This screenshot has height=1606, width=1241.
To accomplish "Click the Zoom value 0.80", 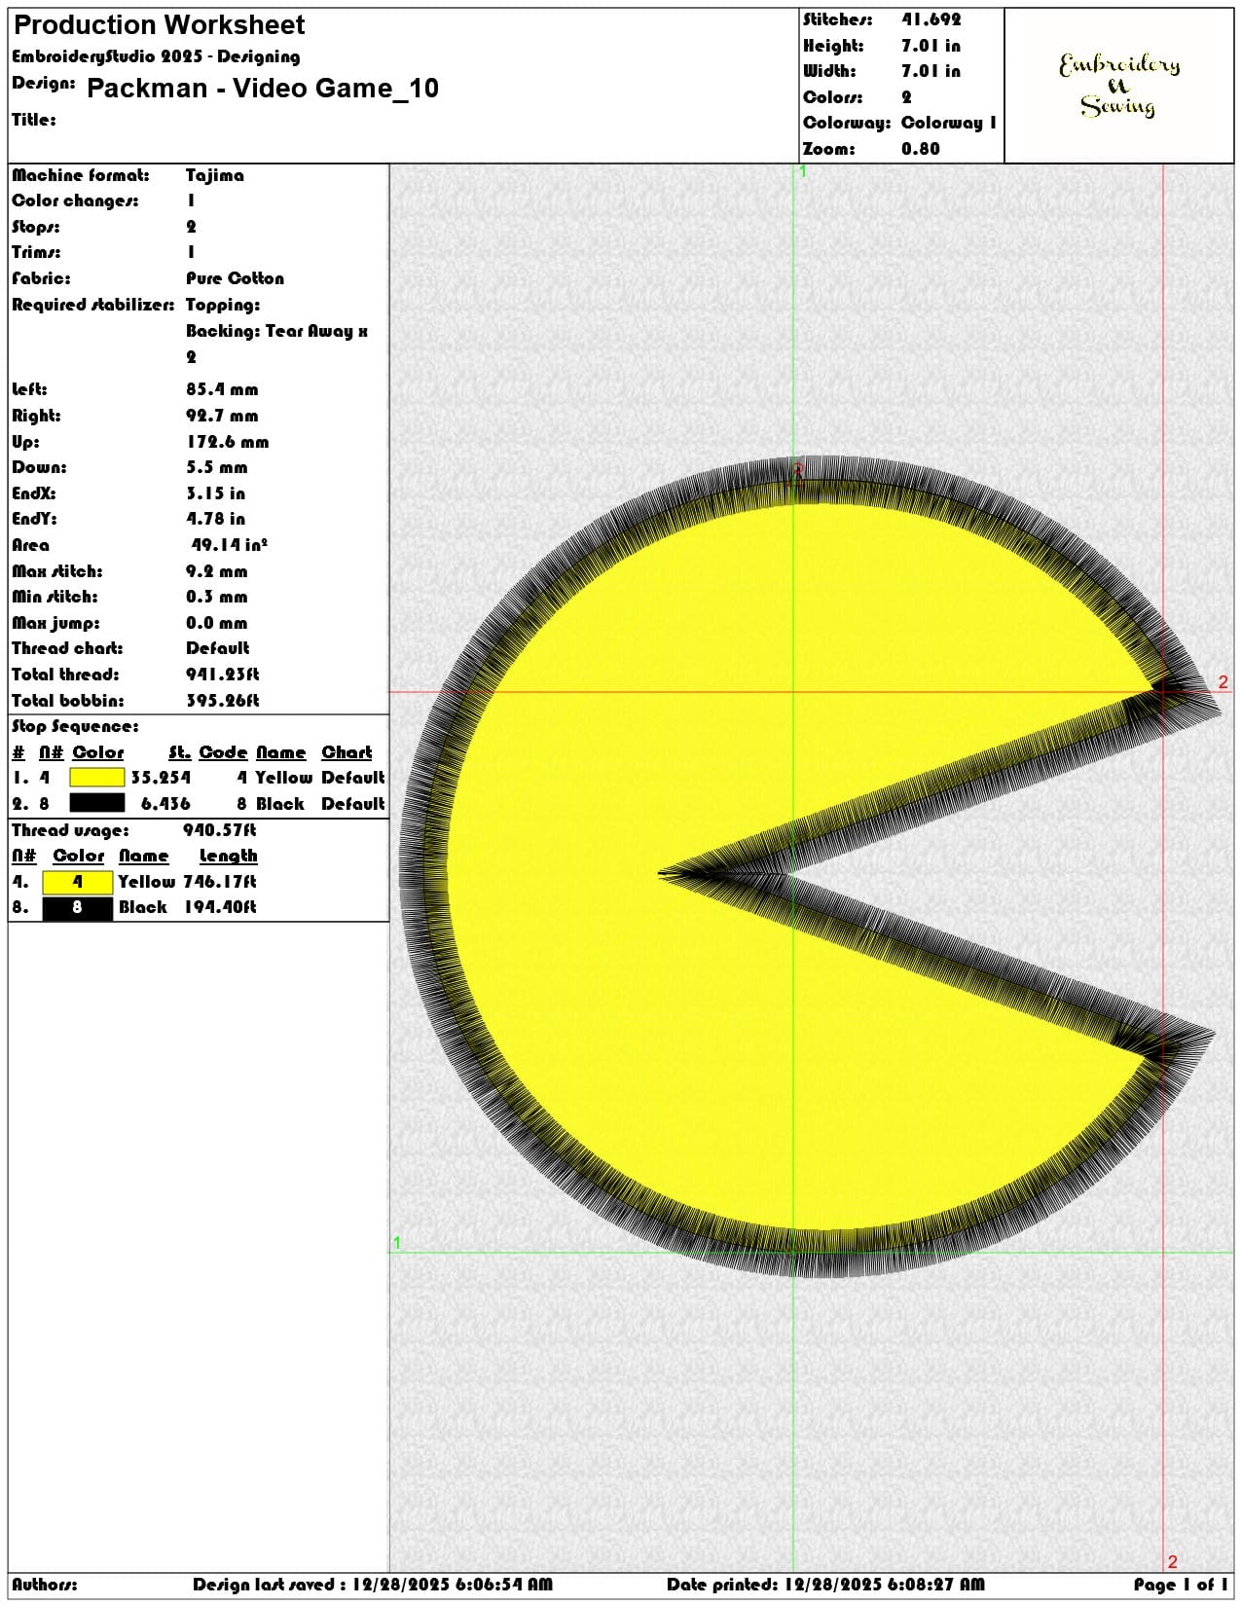I will (x=921, y=149).
